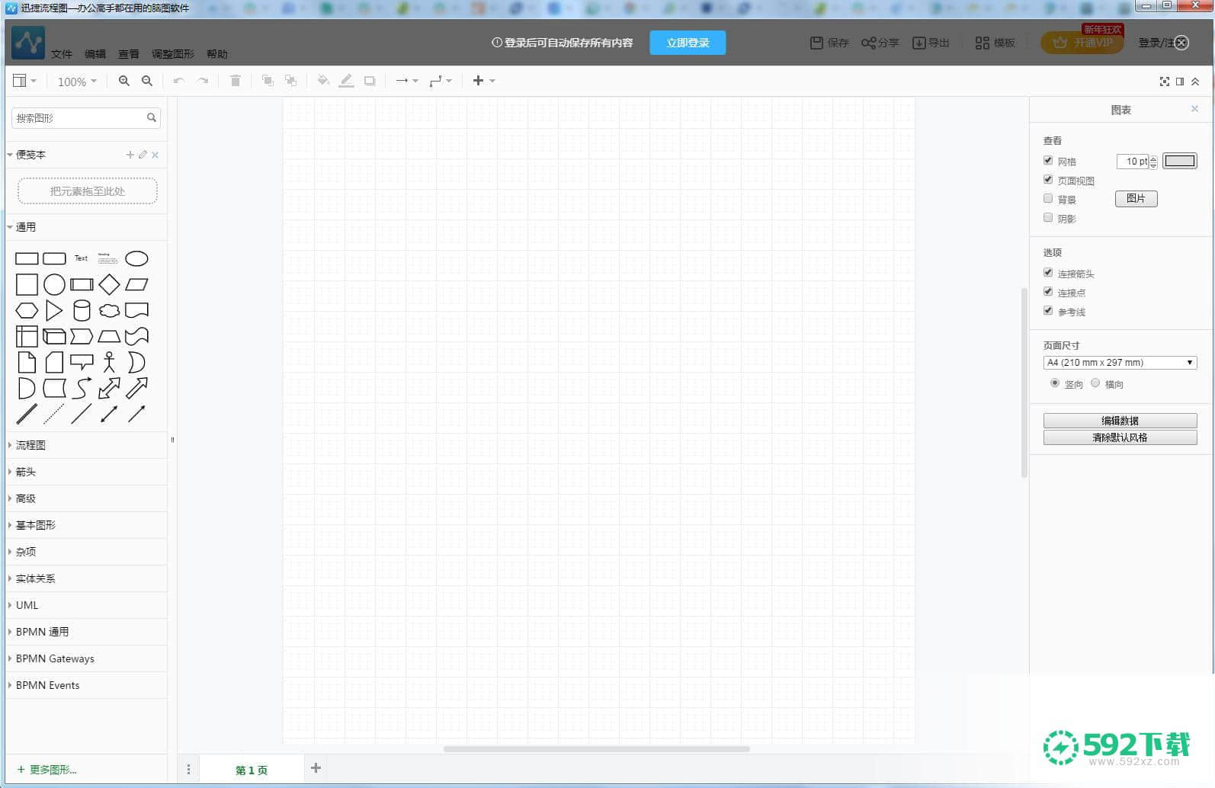Viewport: 1215px width, 788px height.
Task: Open the 100% zoom dropdown
Action: 77,82
